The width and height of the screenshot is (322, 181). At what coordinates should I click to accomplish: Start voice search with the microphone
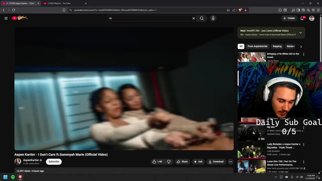pos(213,18)
